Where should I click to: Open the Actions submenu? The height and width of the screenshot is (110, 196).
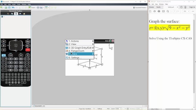(x=80, y=41)
